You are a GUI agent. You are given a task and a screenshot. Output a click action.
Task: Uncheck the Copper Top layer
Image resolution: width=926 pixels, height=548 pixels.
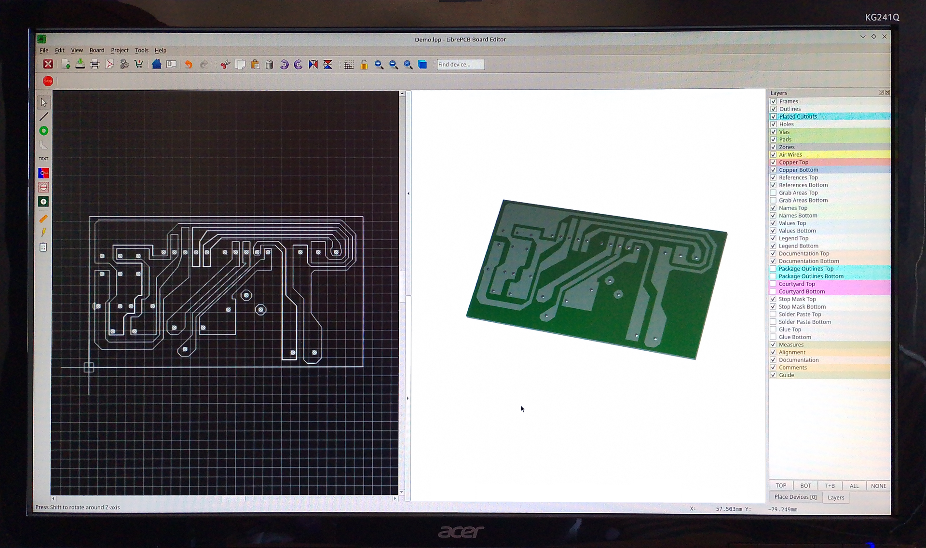773,163
